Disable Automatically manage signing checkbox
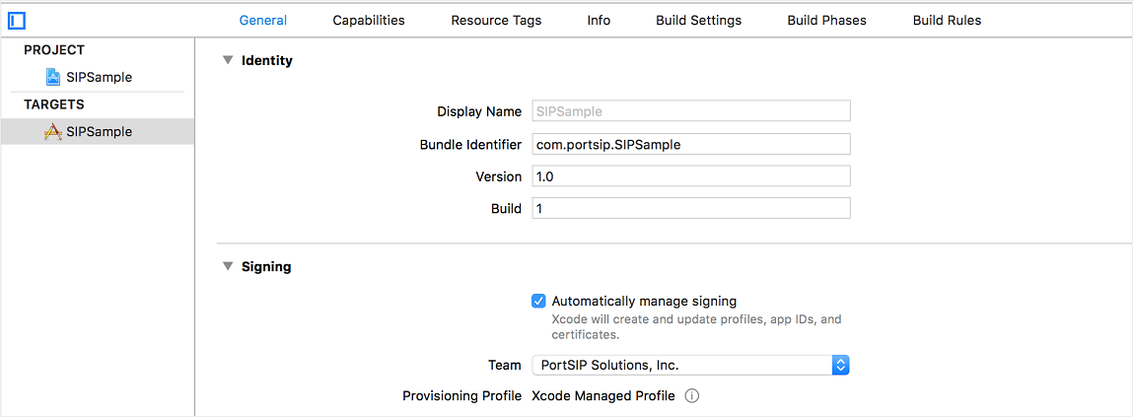The width and height of the screenshot is (1133, 417). (x=538, y=301)
